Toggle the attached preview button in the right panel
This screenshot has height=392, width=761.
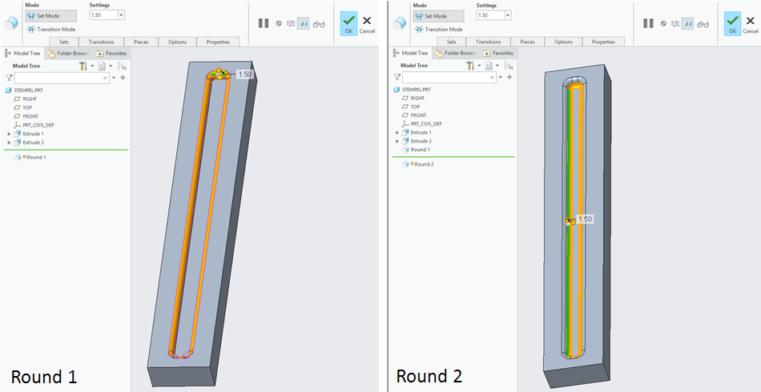pos(688,24)
